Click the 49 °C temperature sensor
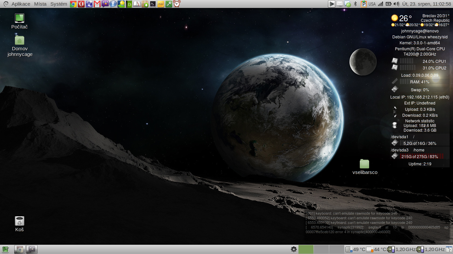This screenshot has height=254, width=453. tap(355, 249)
